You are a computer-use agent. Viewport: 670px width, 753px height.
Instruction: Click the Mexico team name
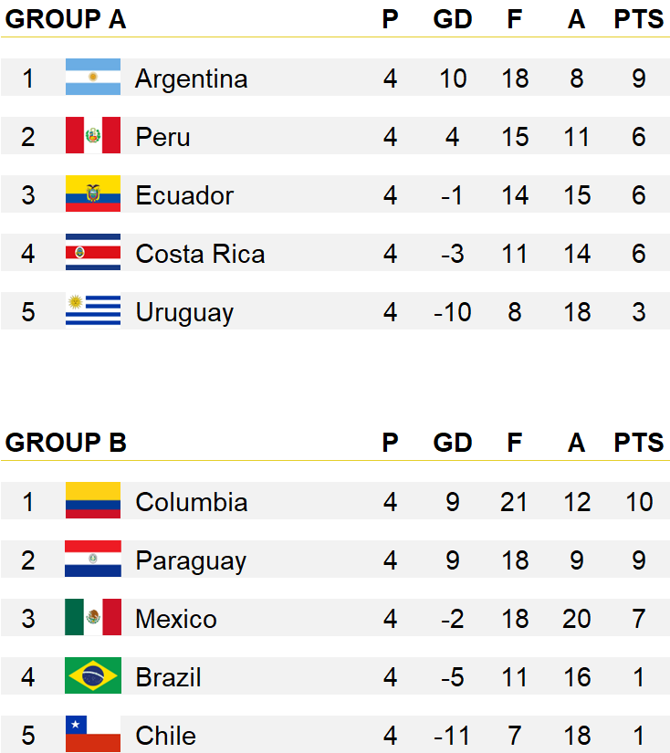[176, 619]
